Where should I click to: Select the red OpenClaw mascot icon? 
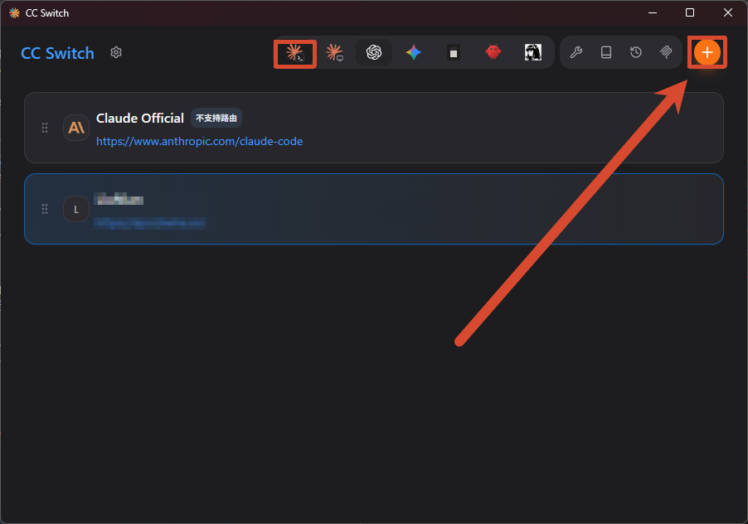[x=493, y=52]
